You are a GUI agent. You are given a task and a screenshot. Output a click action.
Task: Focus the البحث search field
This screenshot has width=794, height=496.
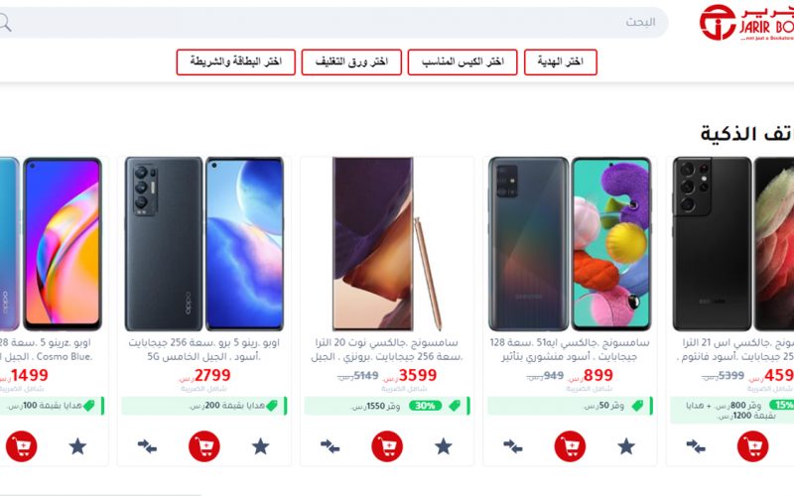334,22
